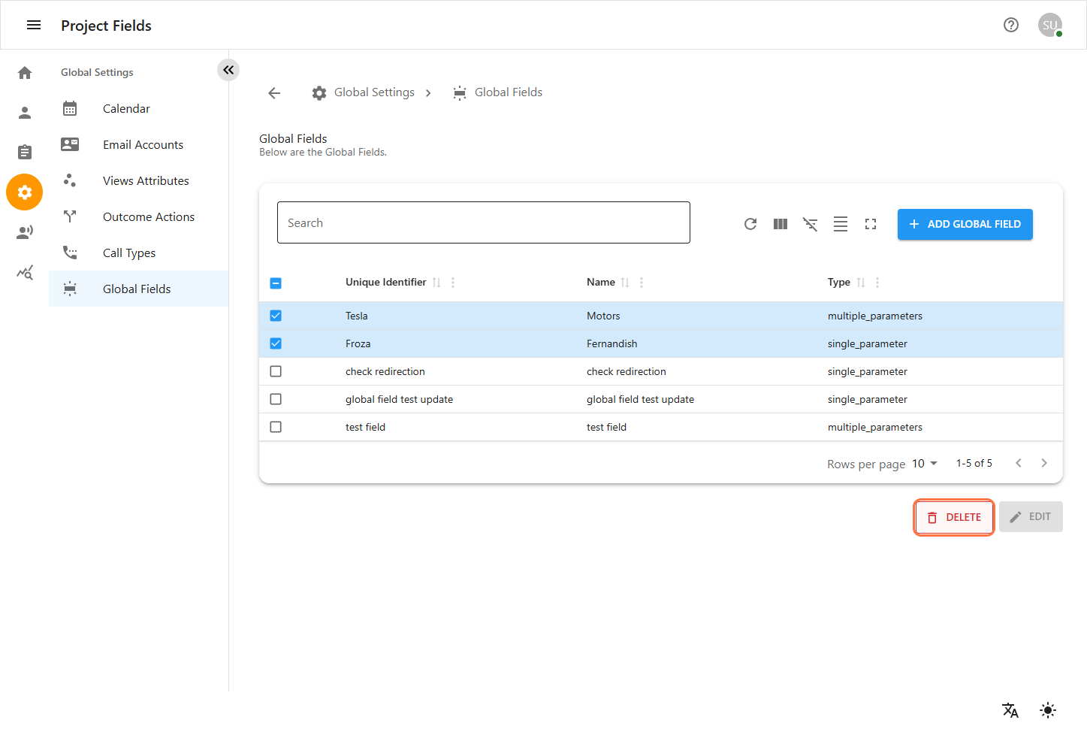Open the show/hide columns icon

pyautogui.click(x=780, y=224)
